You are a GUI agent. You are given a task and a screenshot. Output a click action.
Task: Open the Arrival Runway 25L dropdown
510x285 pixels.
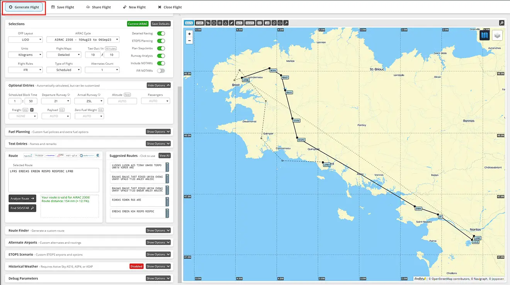89,101
